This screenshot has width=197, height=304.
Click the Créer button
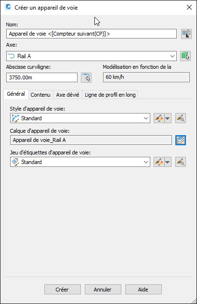coord(62,290)
